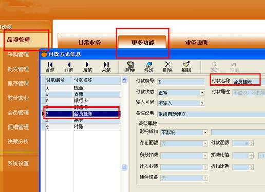Viewport: 265px width, 192px height.
Task: Click the 付款面额 spinner control
Action: point(252,143)
